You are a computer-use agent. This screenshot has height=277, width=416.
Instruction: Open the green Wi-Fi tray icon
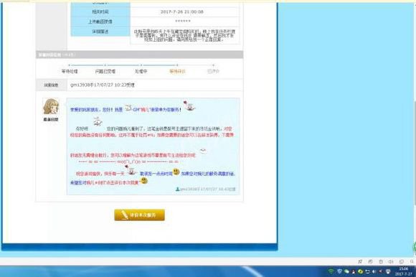[x=331, y=271]
